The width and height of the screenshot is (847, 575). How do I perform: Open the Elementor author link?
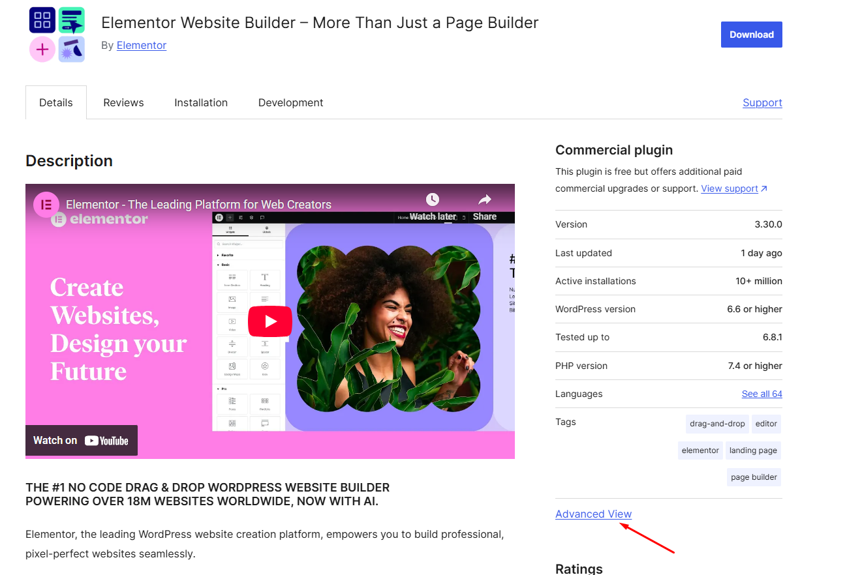(x=142, y=45)
